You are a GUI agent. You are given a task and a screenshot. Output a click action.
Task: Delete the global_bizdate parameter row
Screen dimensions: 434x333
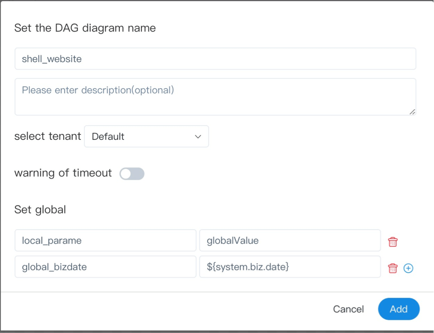[393, 268]
